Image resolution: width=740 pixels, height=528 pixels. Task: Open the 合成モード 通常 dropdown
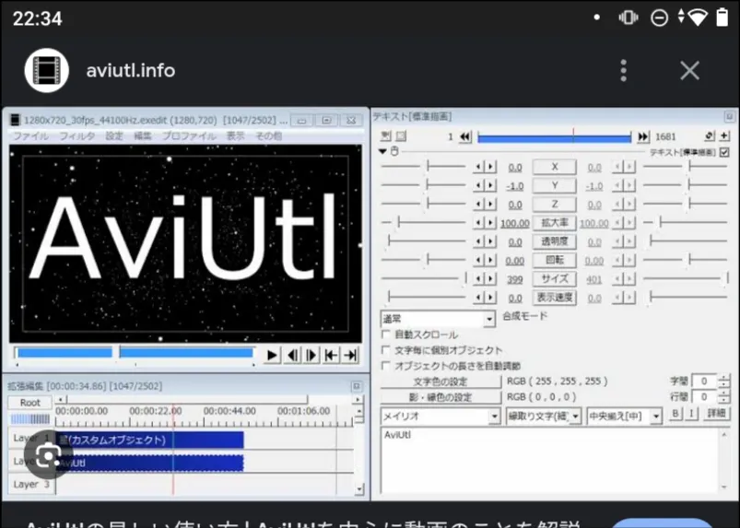pos(438,319)
